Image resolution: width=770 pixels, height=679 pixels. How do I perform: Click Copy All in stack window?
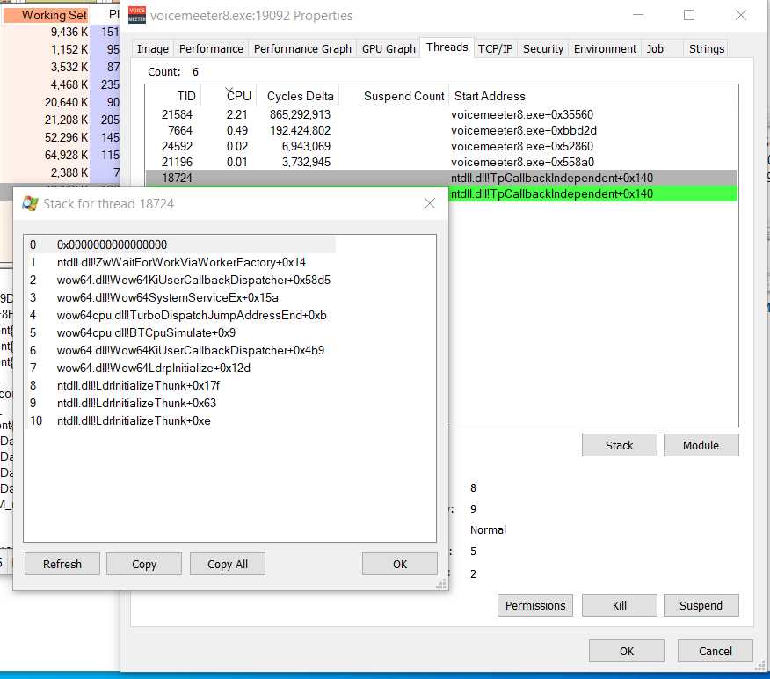[x=228, y=564]
